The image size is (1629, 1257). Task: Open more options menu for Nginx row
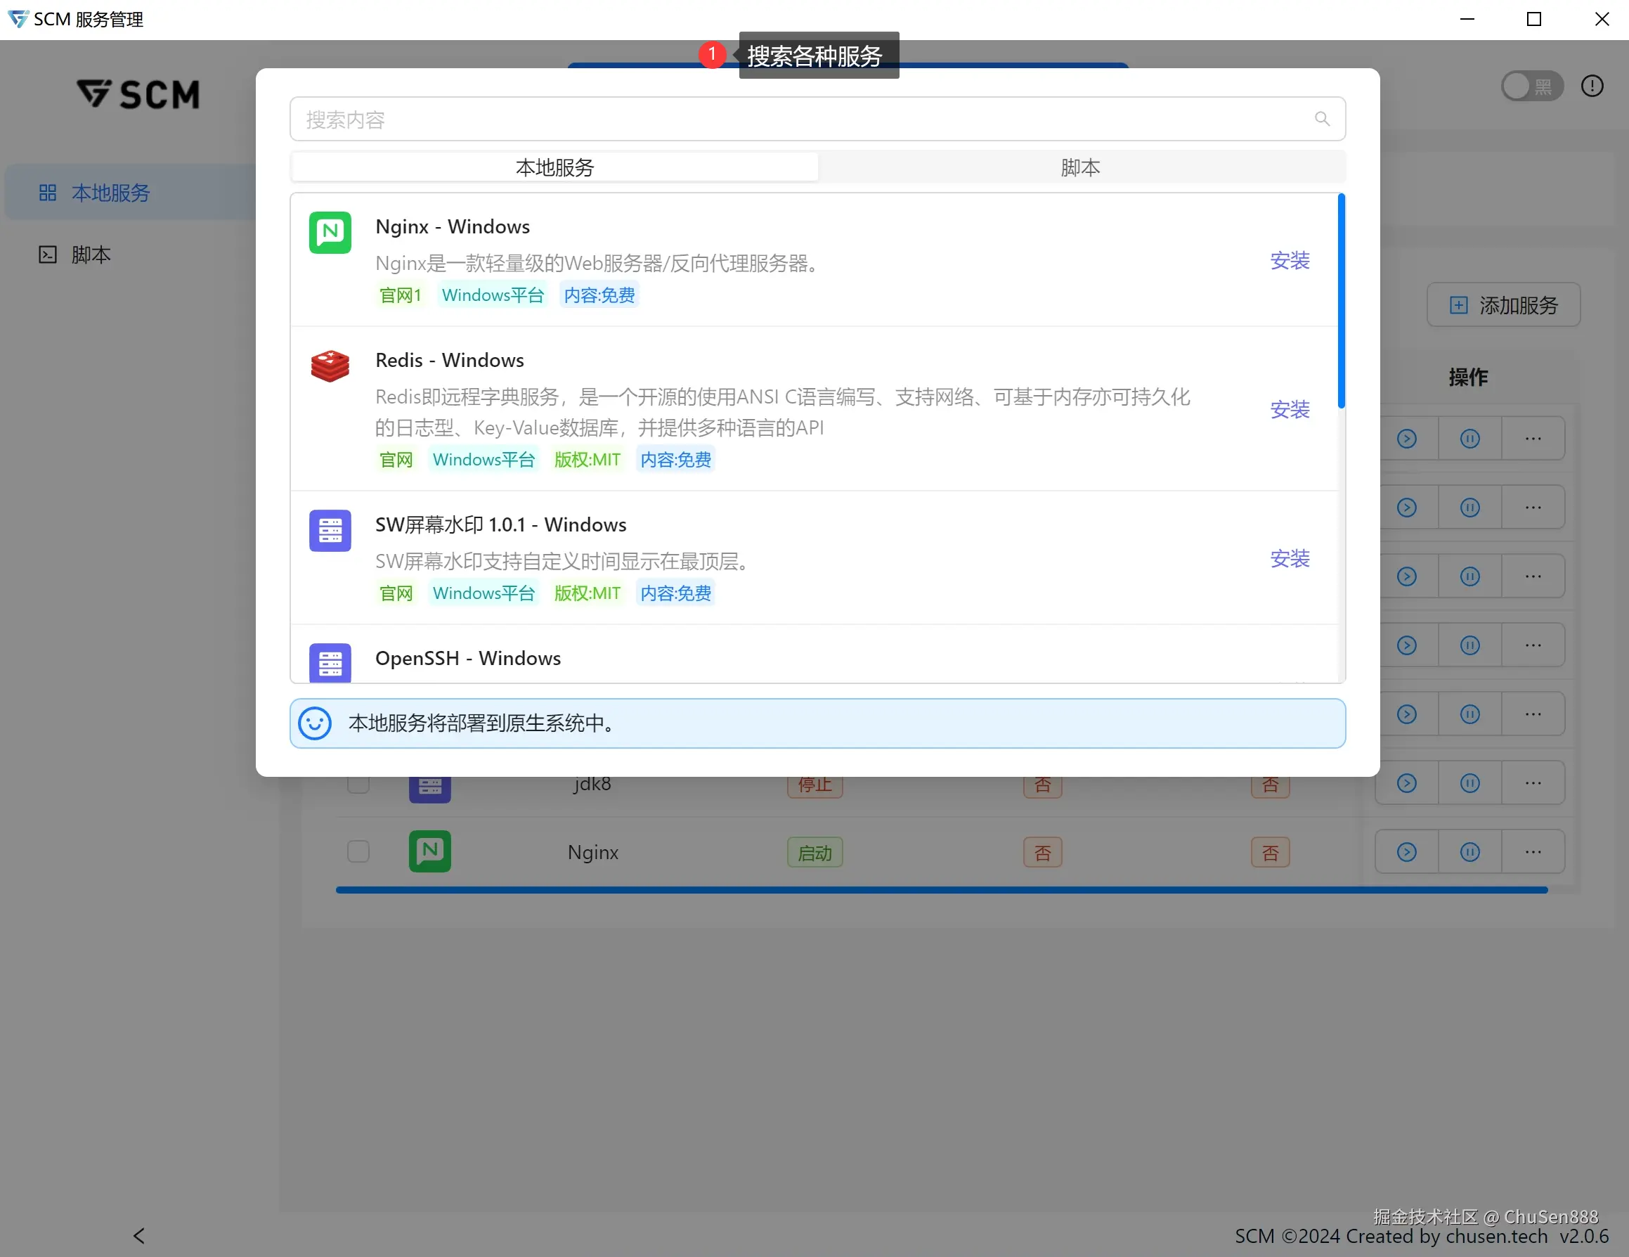coord(1533,852)
